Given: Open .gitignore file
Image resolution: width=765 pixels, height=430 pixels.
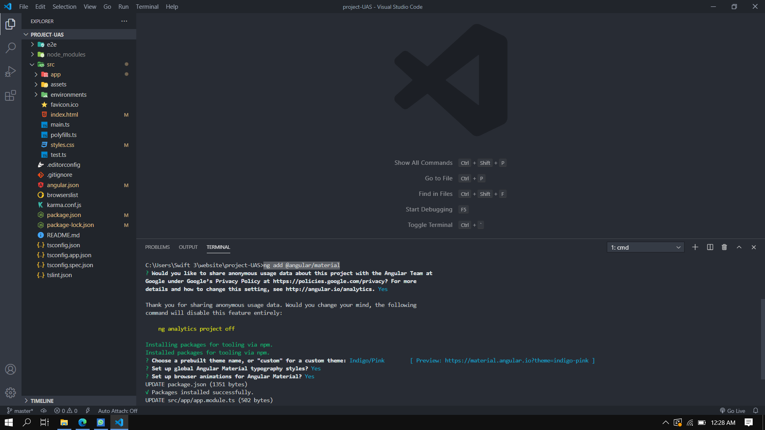Looking at the screenshot, I should click(x=79, y=175).
